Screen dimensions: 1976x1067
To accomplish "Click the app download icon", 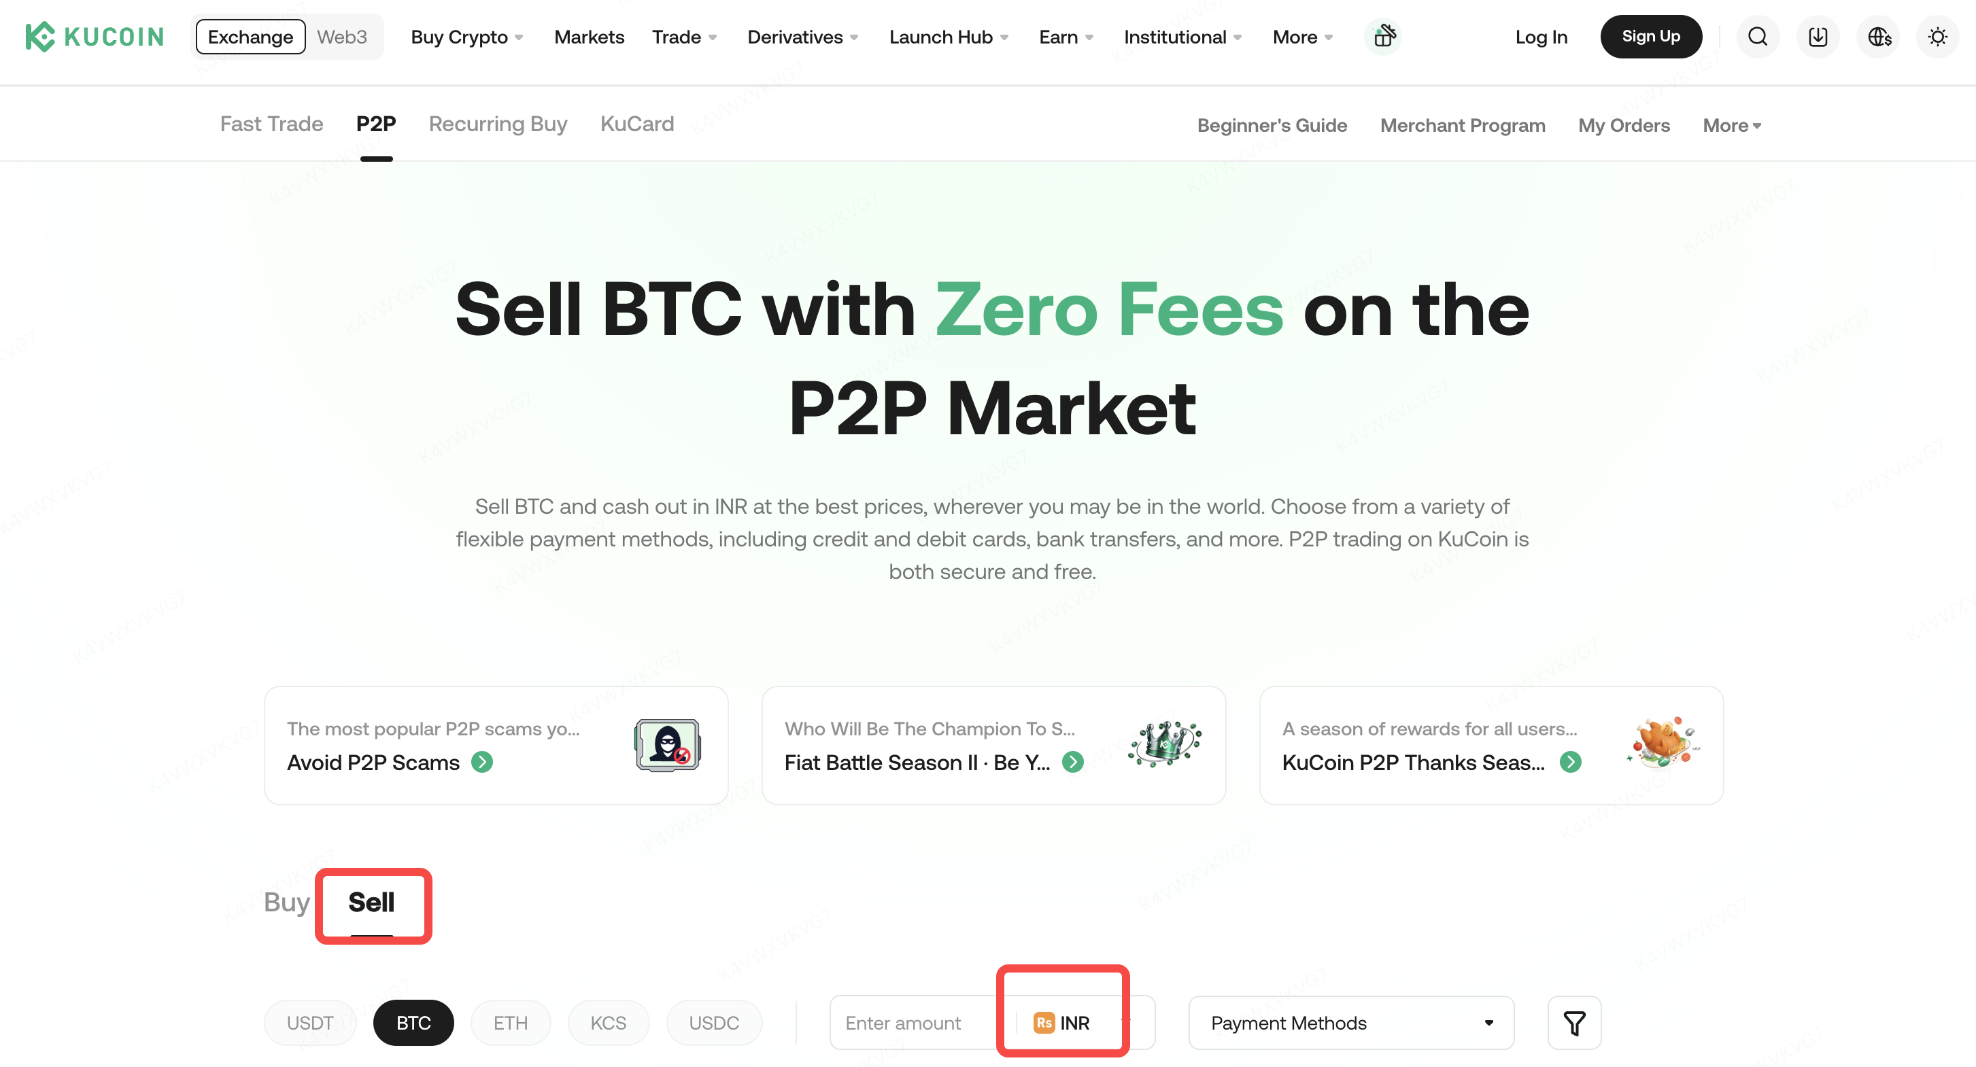I will pyautogui.click(x=1817, y=37).
